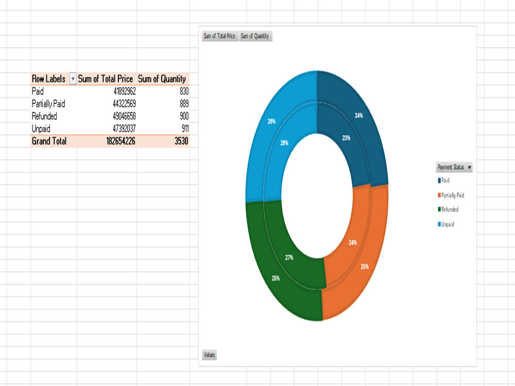The width and height of the screenshot is (515, 386).
Task: Select the Partially Paid row label cell
Action: [x=54, y=104]
